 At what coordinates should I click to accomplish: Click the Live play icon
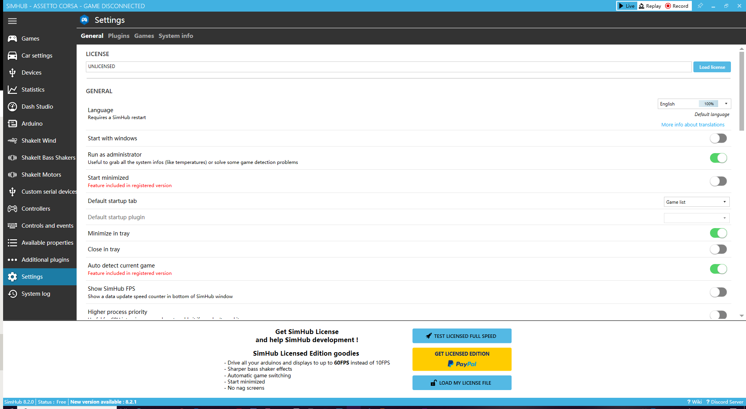point(621,6)
